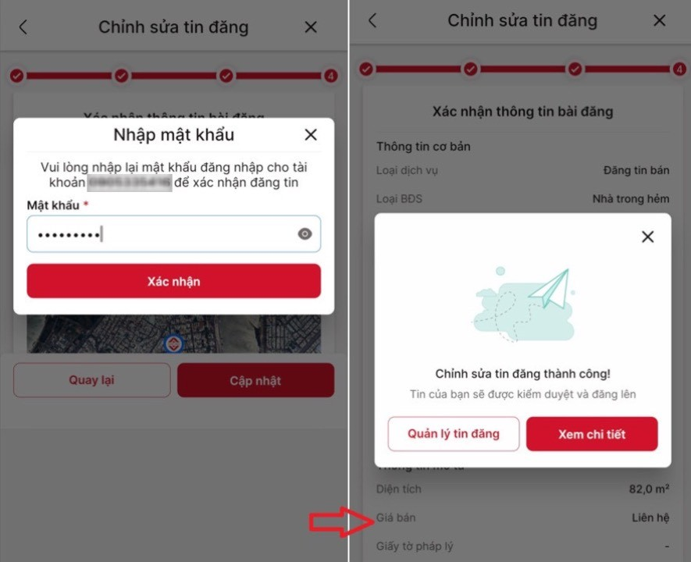Select third completed step on right progress bar

tap(575, 69)
